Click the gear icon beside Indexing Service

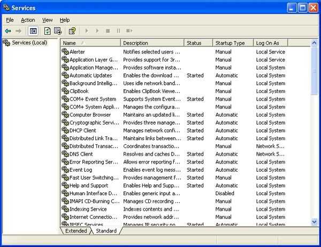pyautogui.click(x=65, y=209)
